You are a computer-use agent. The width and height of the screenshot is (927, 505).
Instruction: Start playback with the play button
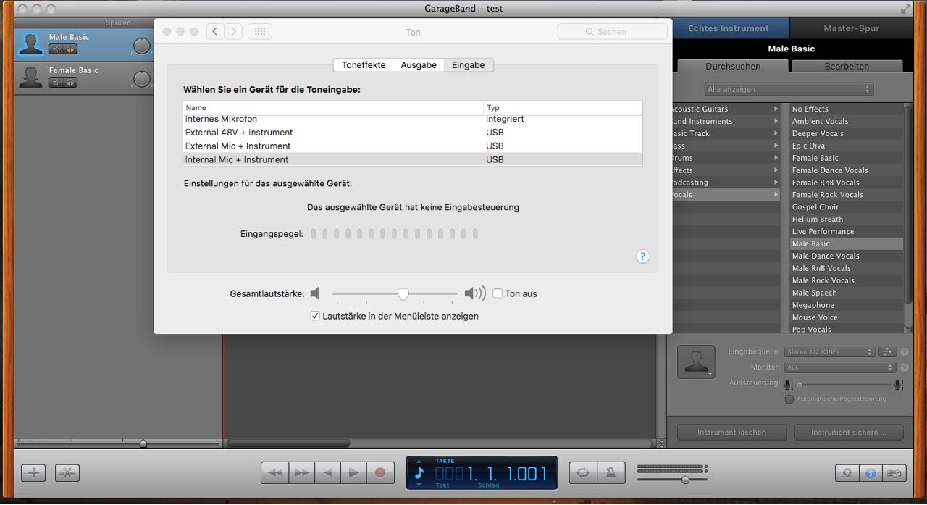coord(353,472)
